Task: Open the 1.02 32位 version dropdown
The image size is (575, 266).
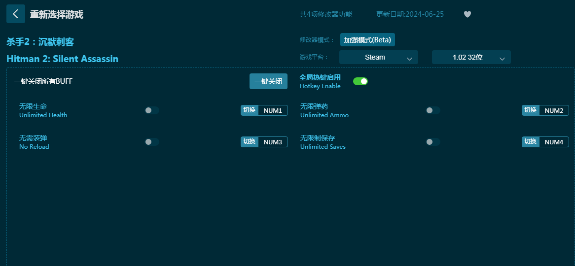Action: coord(471,57)
